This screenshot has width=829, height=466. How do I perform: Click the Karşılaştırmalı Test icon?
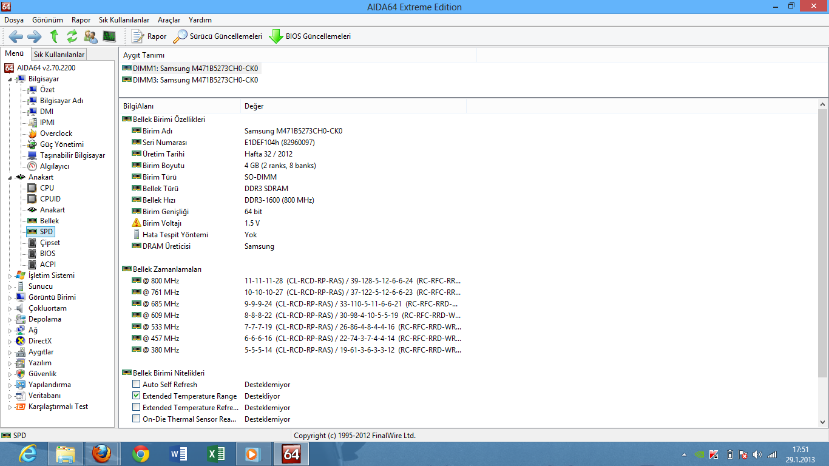point(21,407)
